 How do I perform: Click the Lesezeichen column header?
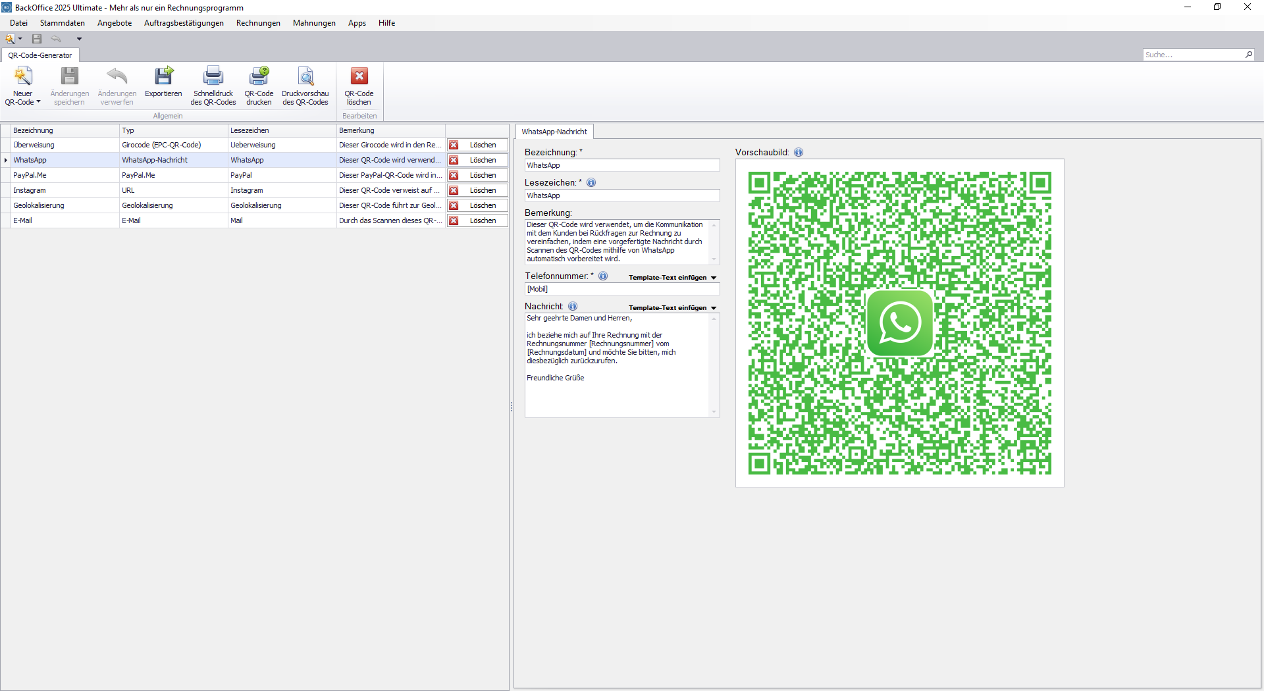pyautogui.click(x=282, y=130)
